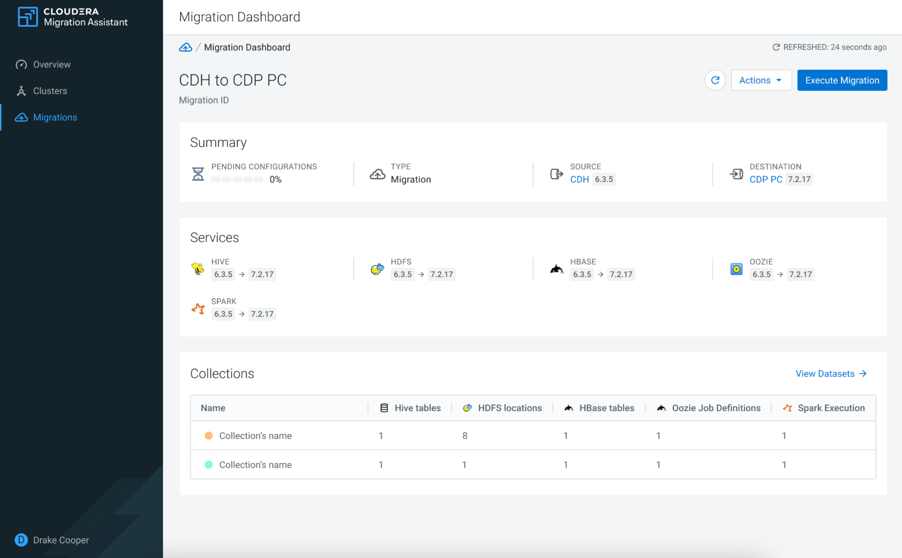
Task: Click Drake Cooper's user avatar
Action: click(x=21, y=540)
